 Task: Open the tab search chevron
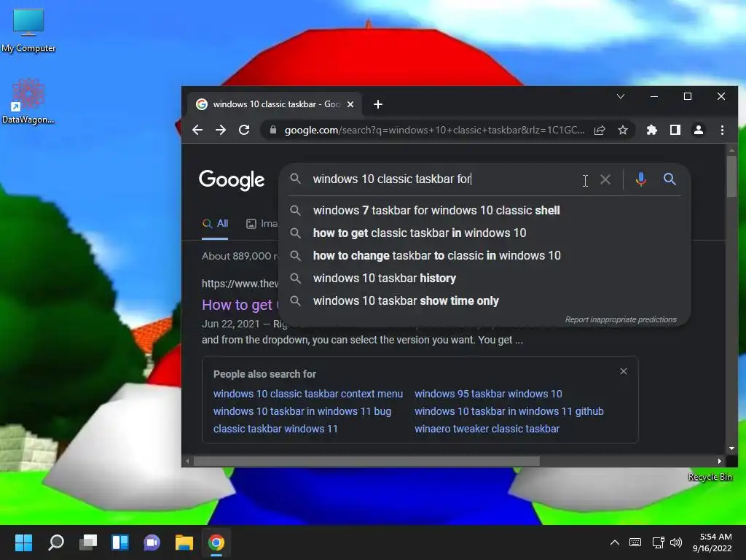[x=621, y=97]
